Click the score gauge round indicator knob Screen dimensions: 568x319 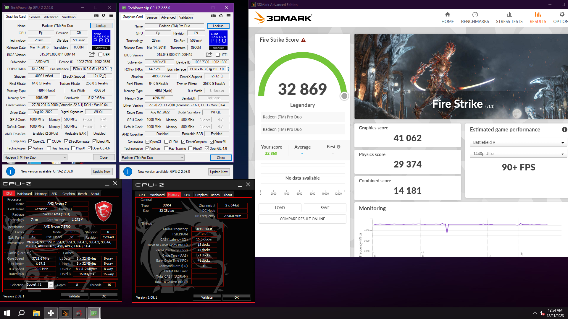344,96
